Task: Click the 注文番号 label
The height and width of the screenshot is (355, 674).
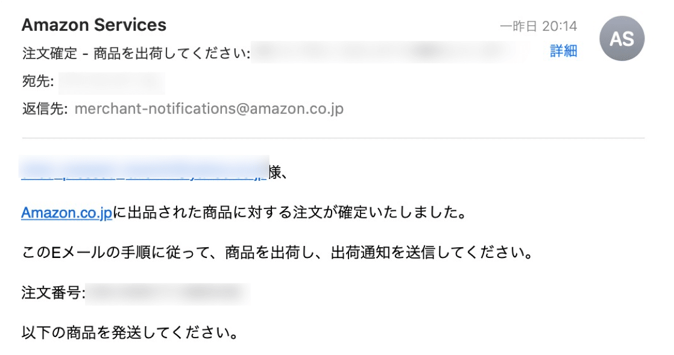Action: 53,293
